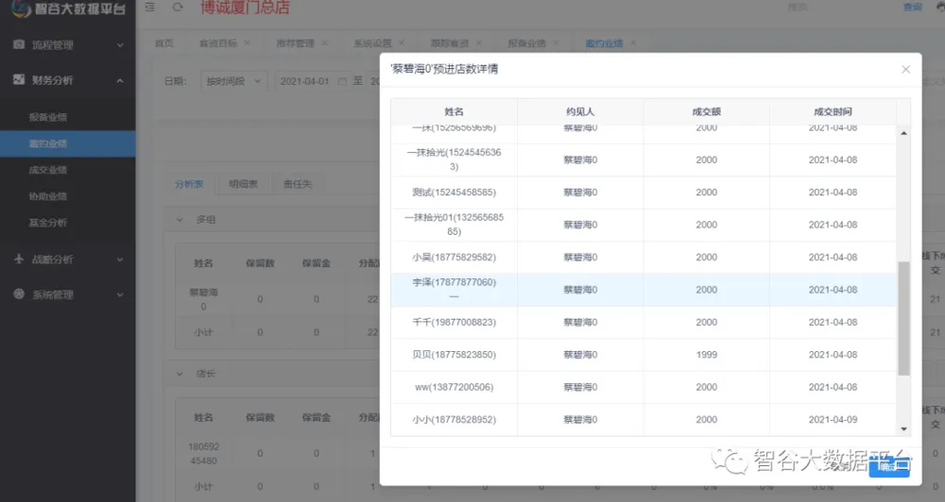Click the 查询 link at top right
This screenshot has width=945, height=502.
pos(912,8)
